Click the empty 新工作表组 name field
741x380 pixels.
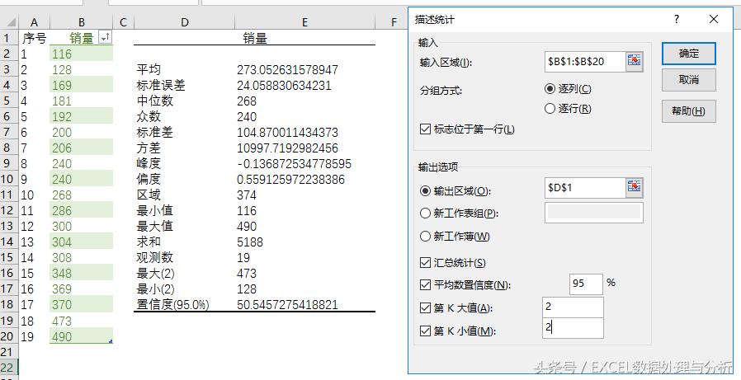(594, 213)
